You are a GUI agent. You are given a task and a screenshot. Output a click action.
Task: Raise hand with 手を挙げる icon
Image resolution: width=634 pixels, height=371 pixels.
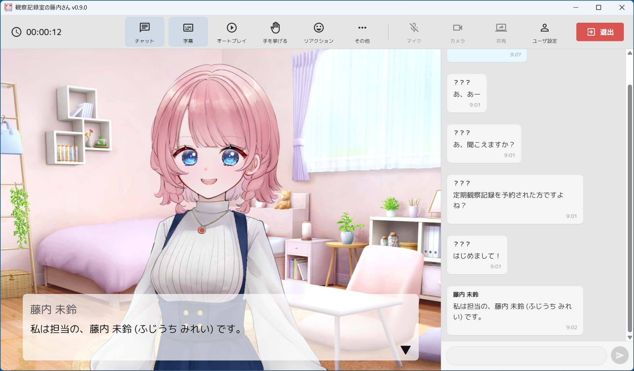tap(275, 32)
